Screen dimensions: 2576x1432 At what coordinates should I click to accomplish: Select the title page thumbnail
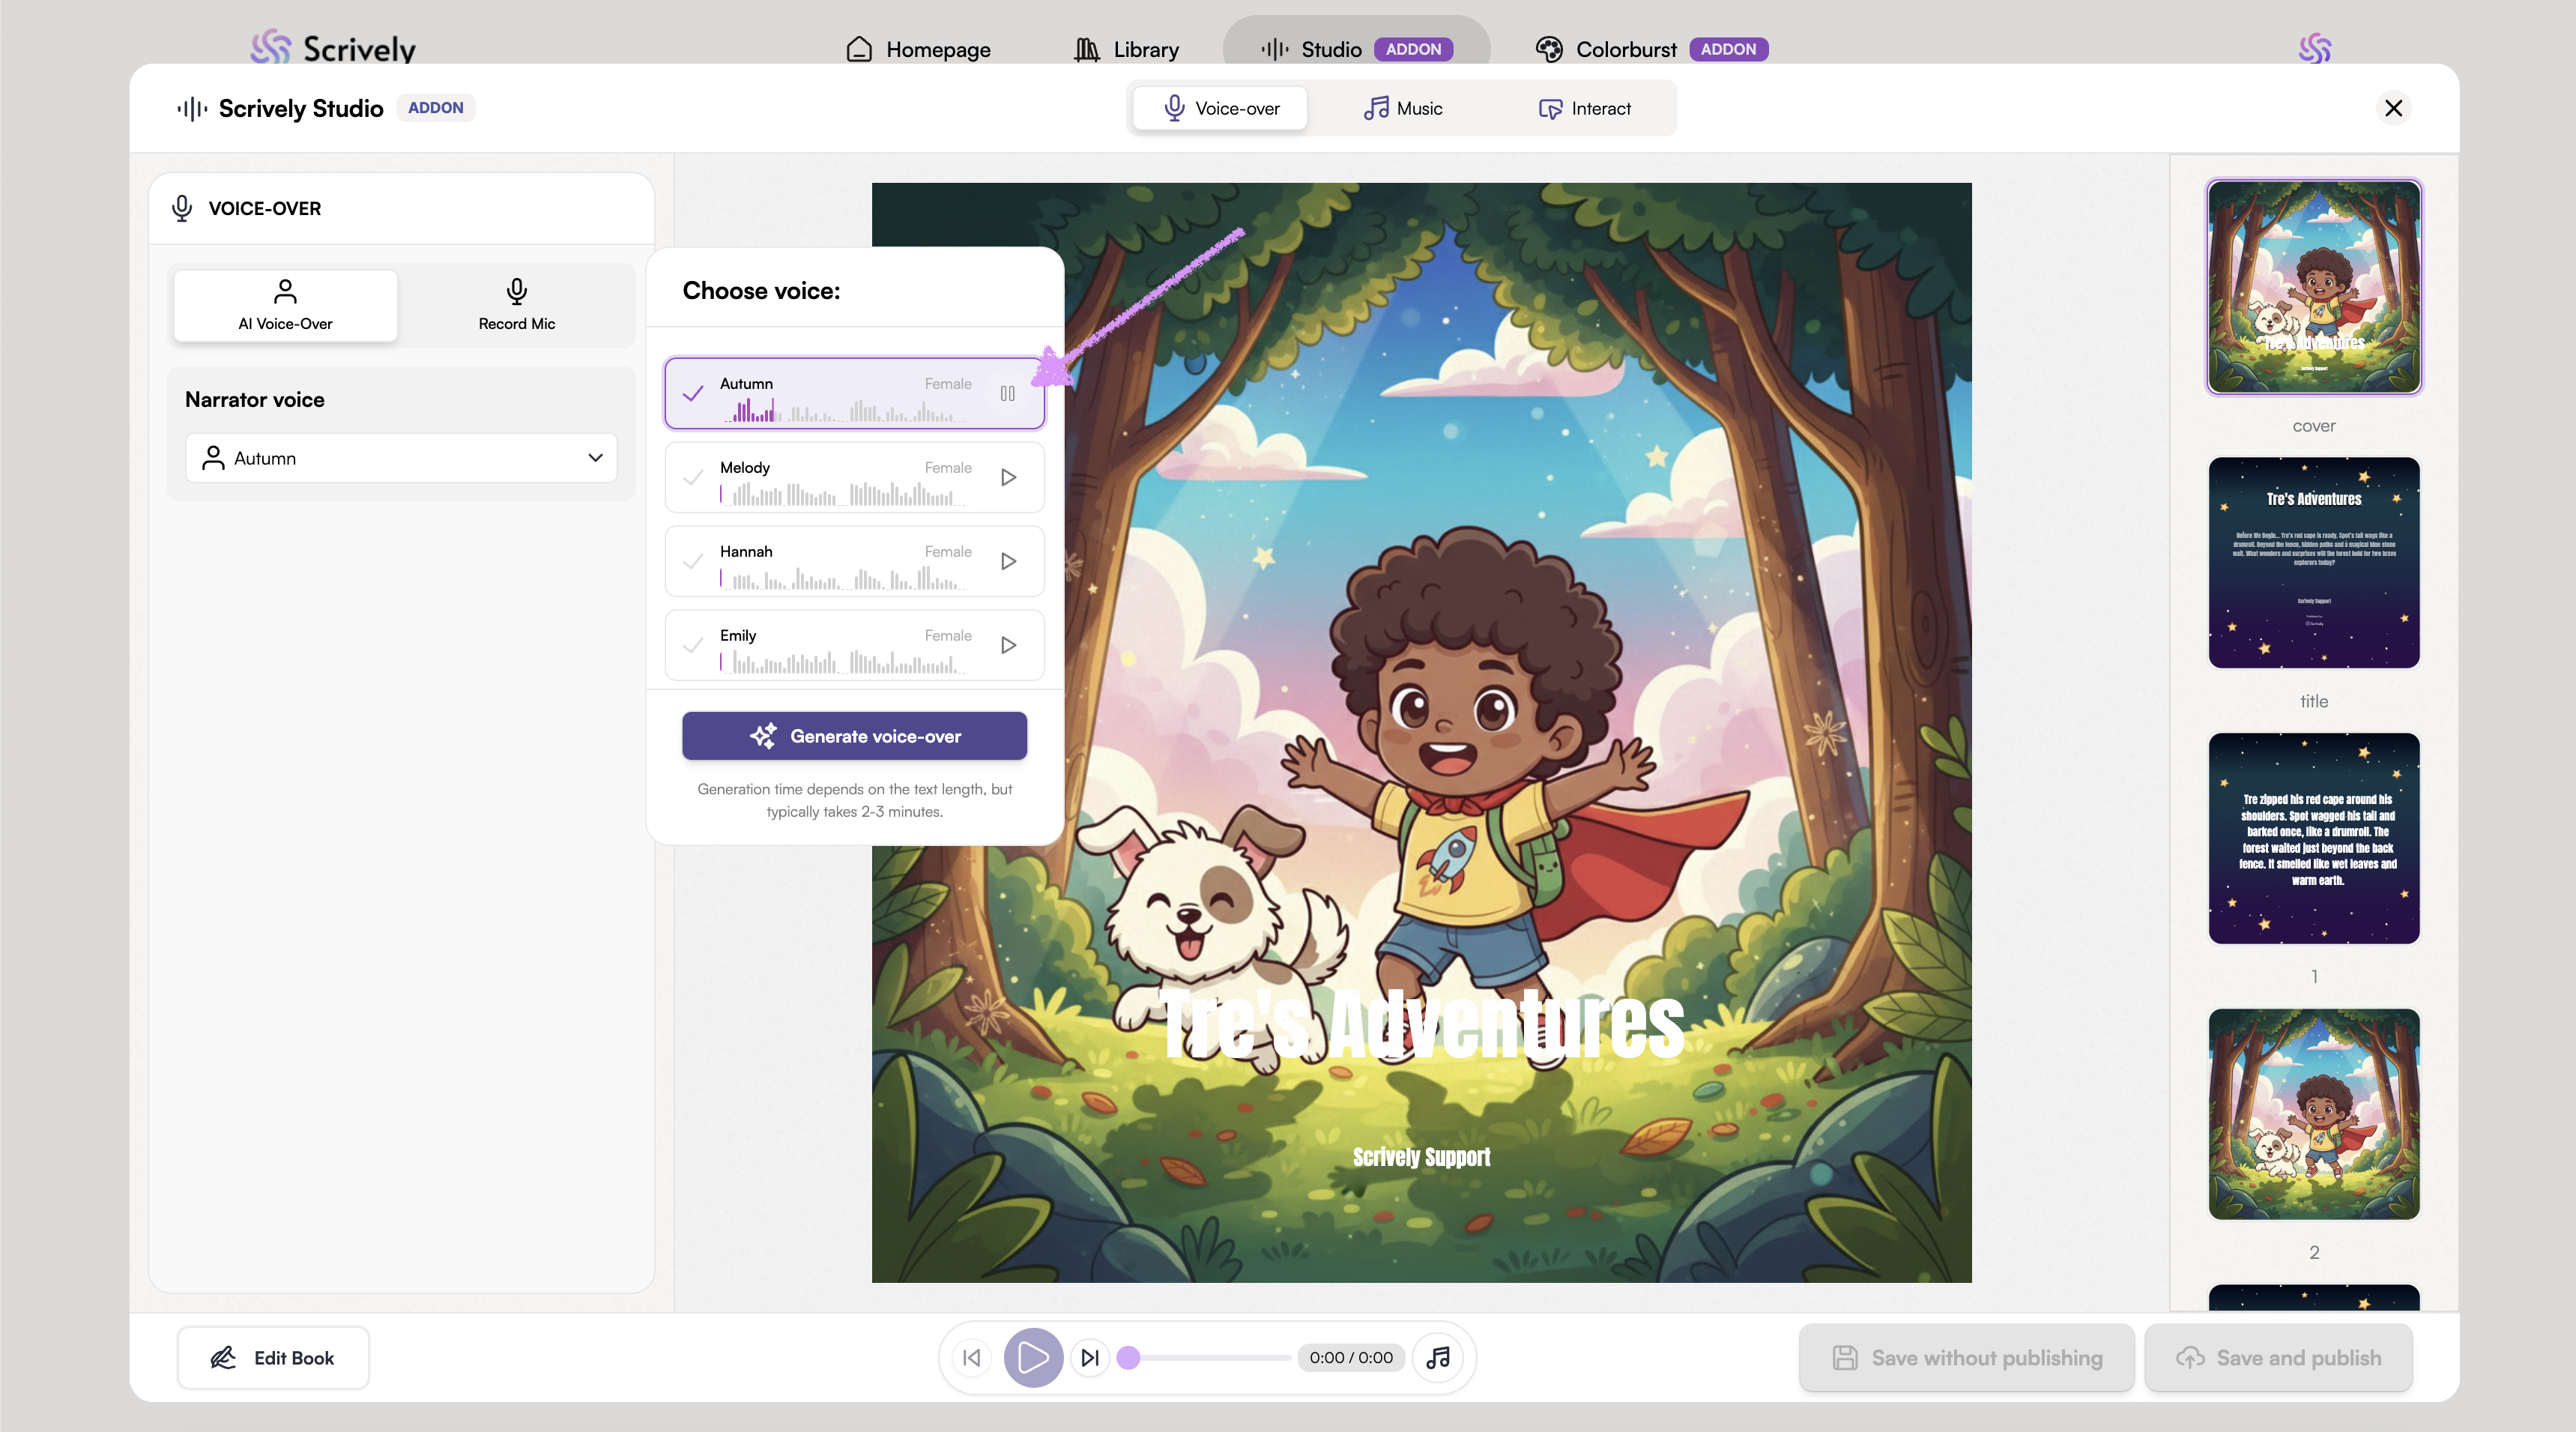pyautogui.click(x=2313, y=563)
